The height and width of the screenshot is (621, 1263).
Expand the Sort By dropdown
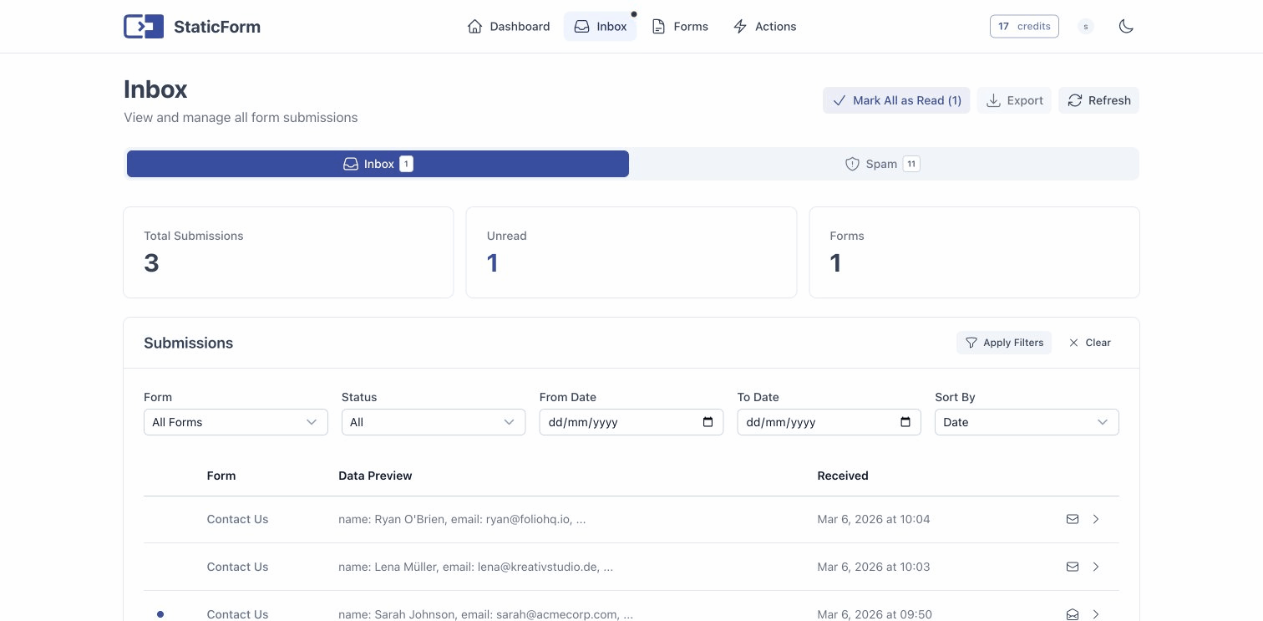coord(1026,422)
